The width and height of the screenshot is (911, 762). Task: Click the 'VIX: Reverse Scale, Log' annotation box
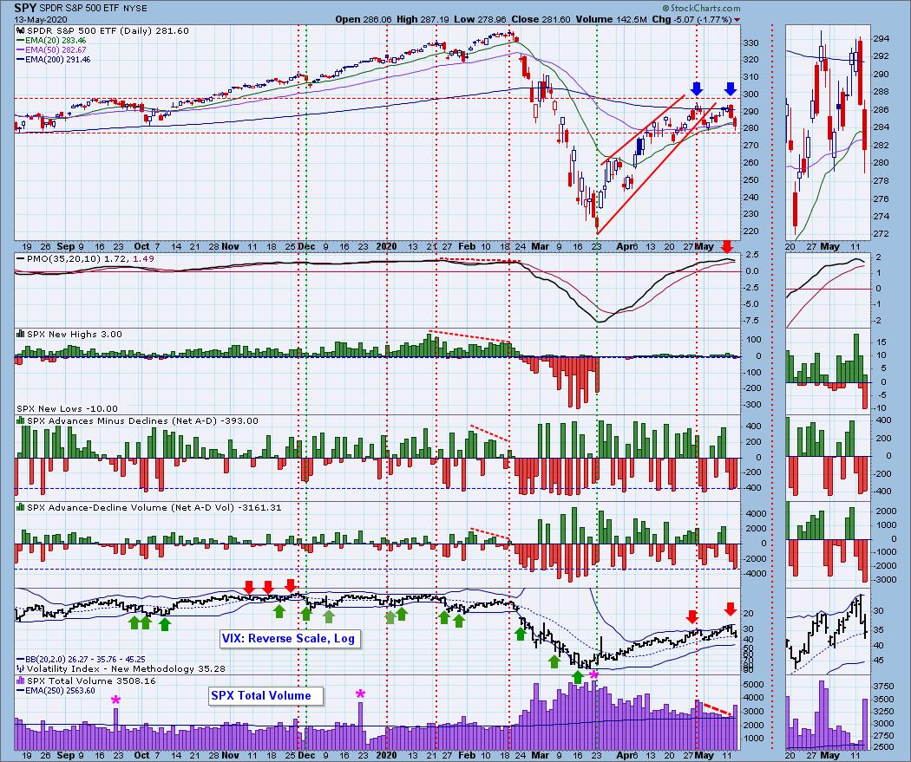click(x=291, y=638)
